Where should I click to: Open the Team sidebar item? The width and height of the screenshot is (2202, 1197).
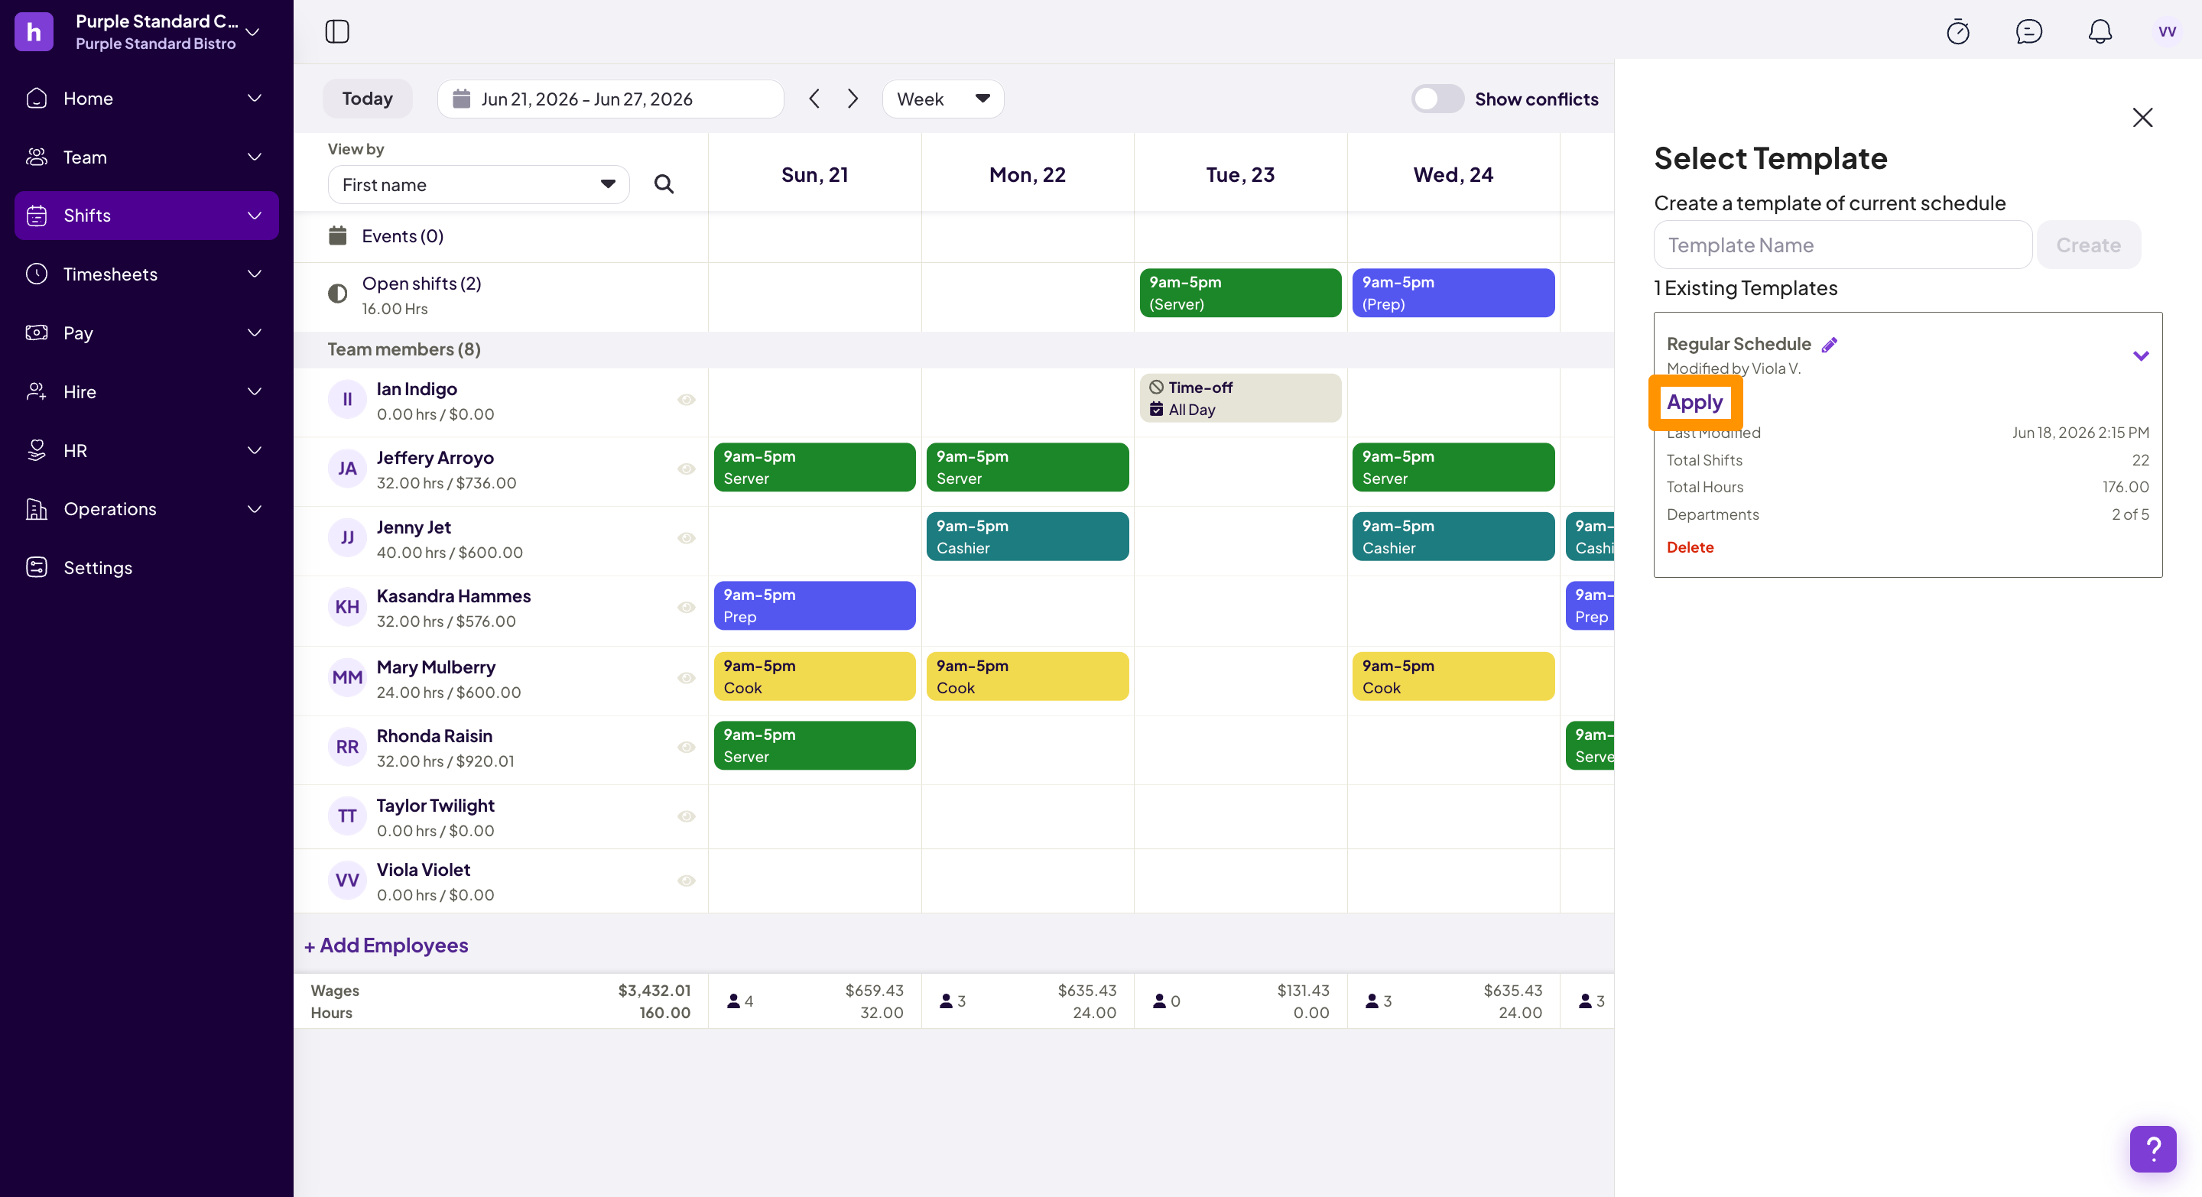(x=146, y=157)
